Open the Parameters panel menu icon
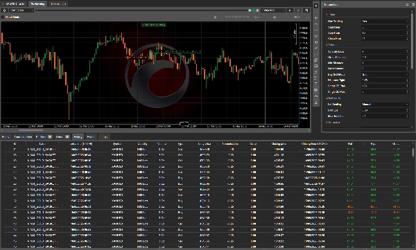Screen dimensions: 416x250 pyautogui.click(x=407, y=5)
